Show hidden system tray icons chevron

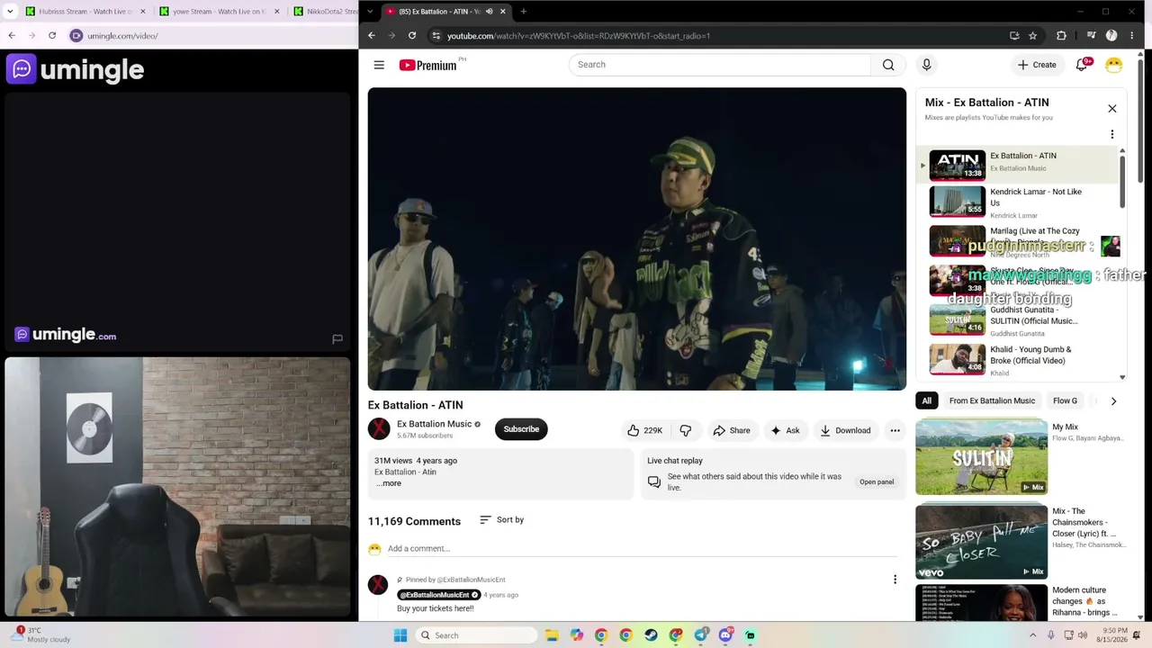click(x=1032, y=635)
